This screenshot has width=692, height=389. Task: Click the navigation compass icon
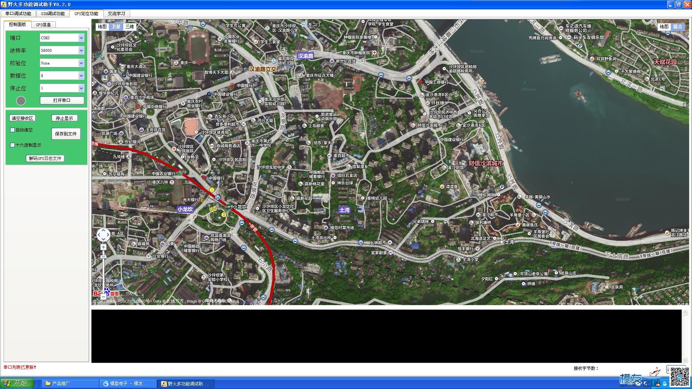[x=103, y=234]
